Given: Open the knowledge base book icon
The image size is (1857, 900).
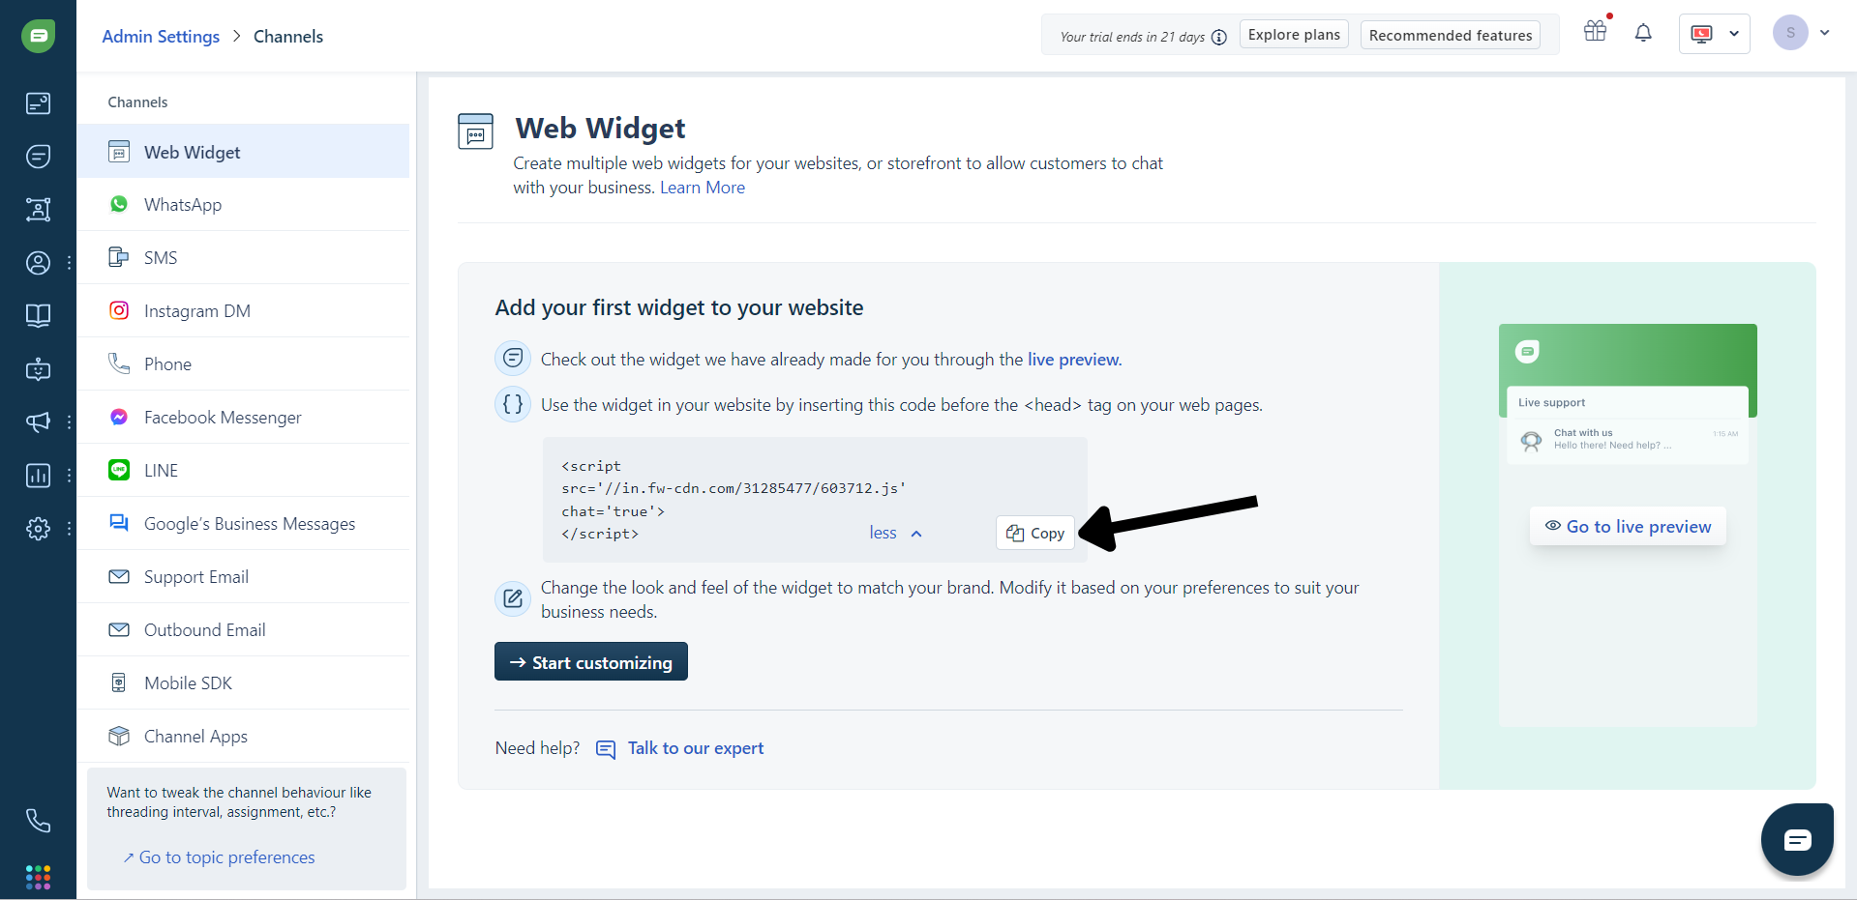Looking at the screenshot, I should click(38, 316).
